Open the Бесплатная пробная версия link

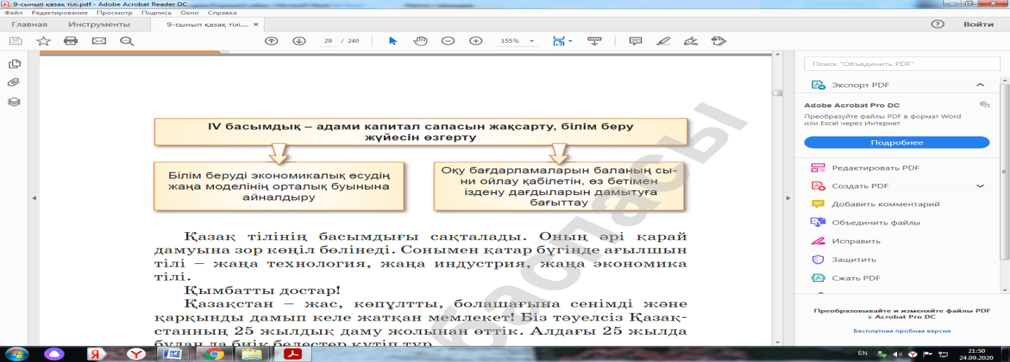coord(901,330)
